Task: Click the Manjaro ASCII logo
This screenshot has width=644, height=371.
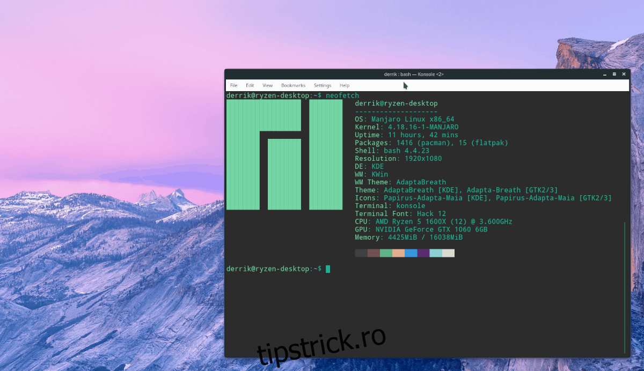Action: (284, 154)
